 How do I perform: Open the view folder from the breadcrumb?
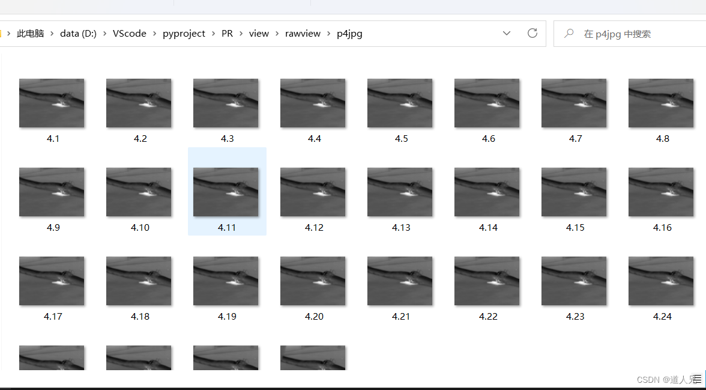(x=259, y=34)
